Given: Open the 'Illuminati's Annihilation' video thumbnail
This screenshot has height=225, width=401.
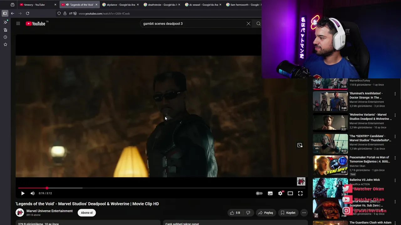Looking at the screenshot, I should tap(331, 101).
